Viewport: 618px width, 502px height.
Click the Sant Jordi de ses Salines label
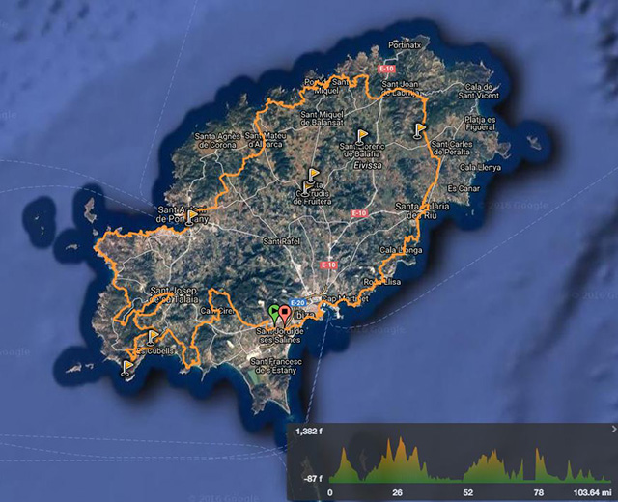point(280,336)
